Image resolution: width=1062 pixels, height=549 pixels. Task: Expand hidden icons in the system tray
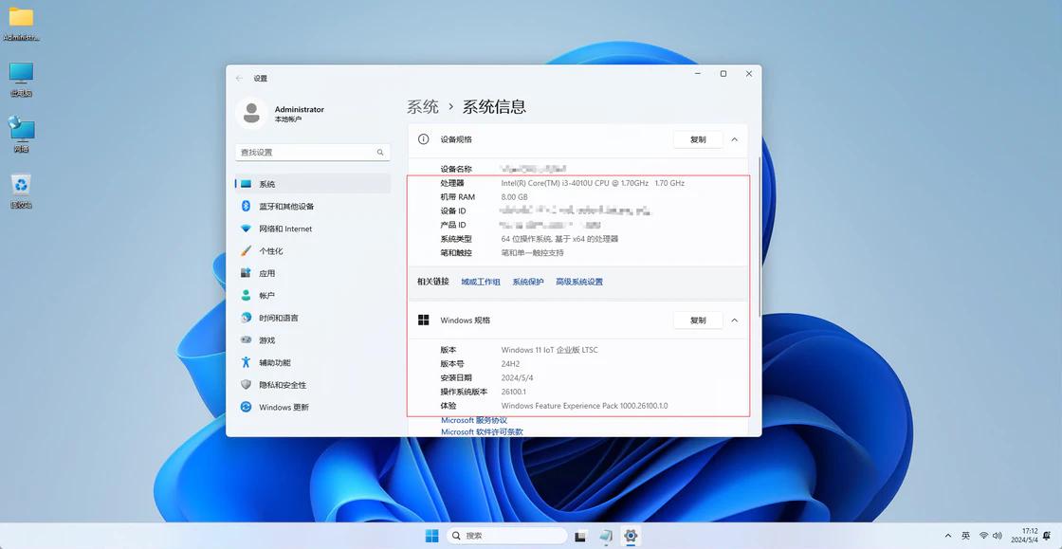pos(947,536)
